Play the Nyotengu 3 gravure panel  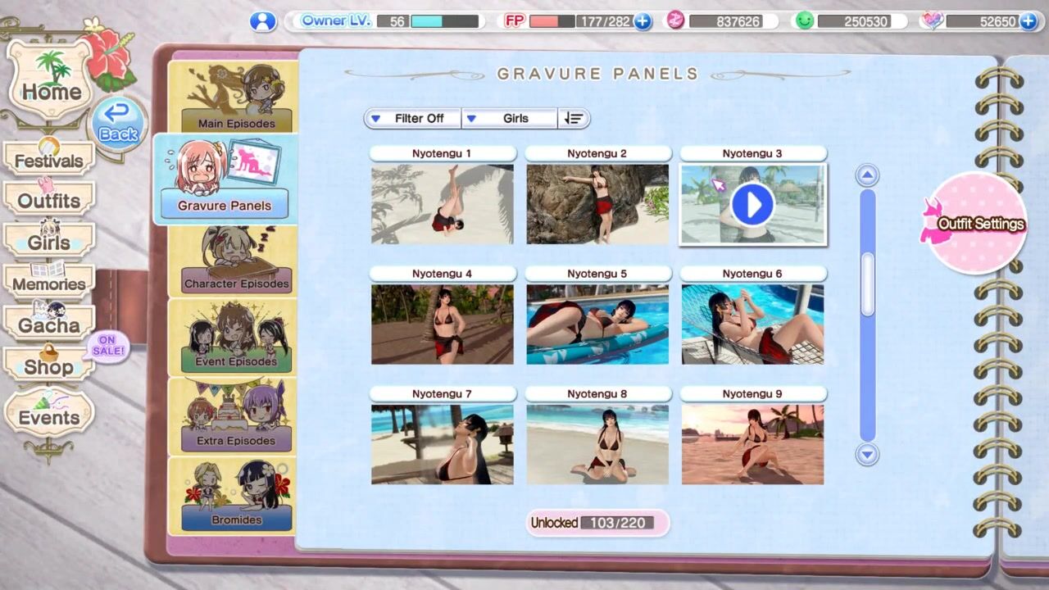click(752, 205)
